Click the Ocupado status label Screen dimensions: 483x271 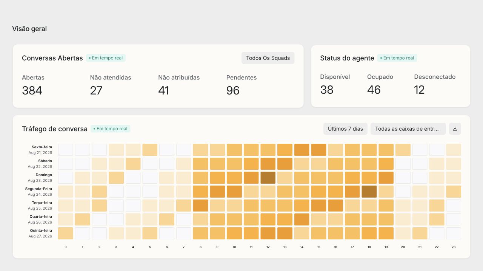tap(380, 77)
